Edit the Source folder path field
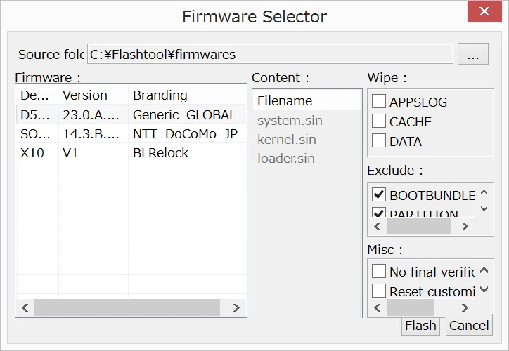 270,54
